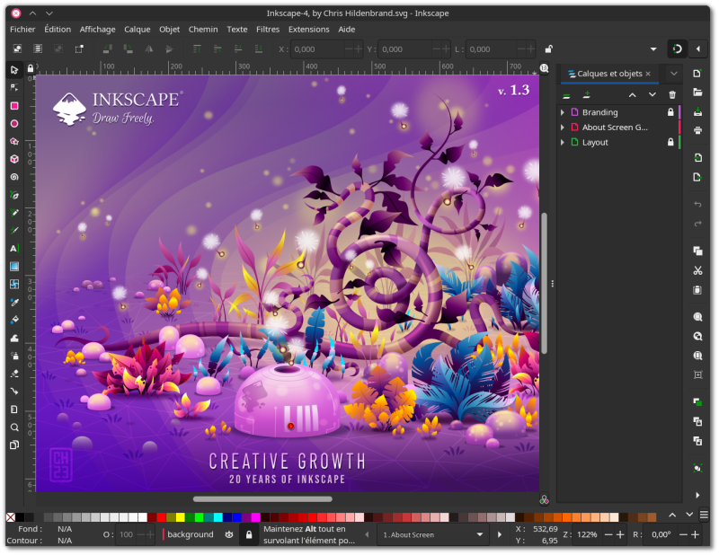This screenshot has width=719, height=555.
Task: Increase zoom with plus button
Action: tap(620, 534)
